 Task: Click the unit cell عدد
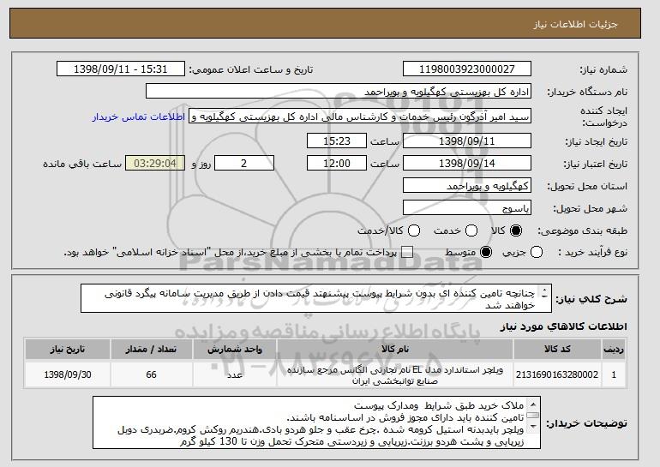(235, 374)
